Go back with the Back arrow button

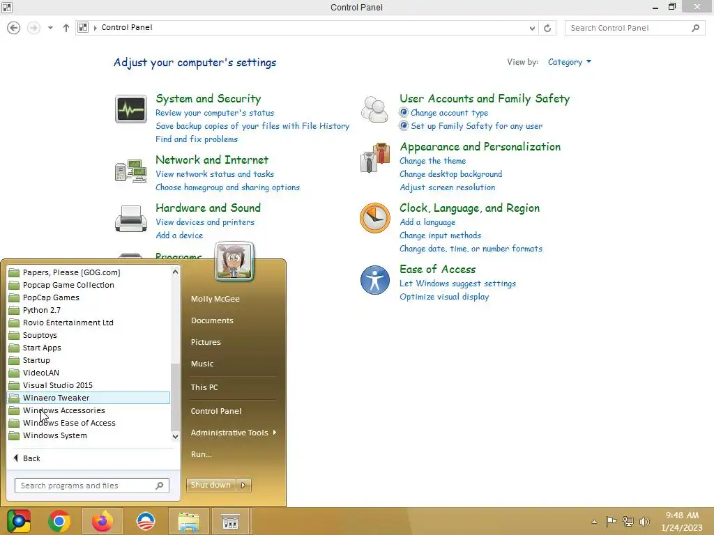14,28
